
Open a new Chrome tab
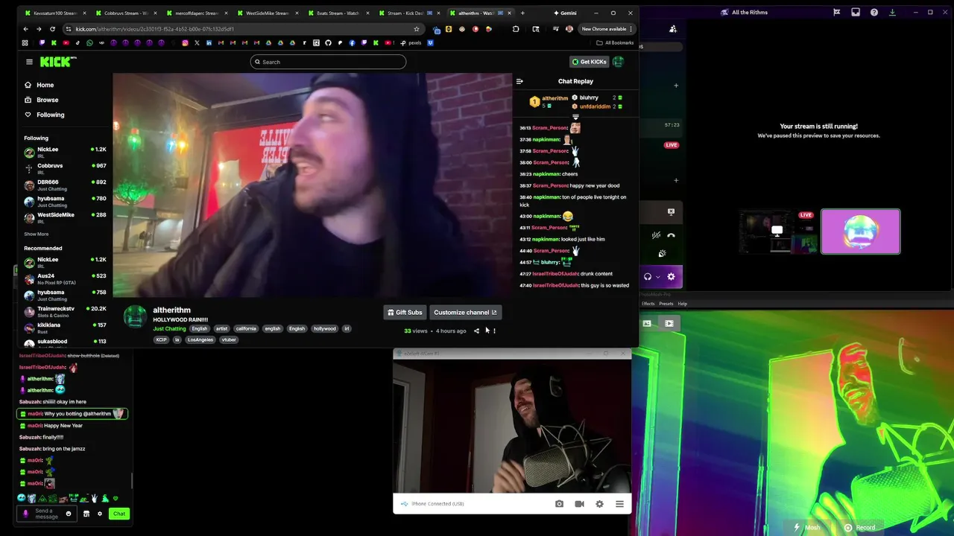point(522,13)
